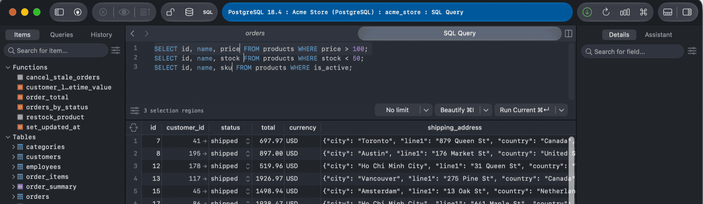The height and width of the screenshot is (204, 703).
Task: Click the Beautify button
Action: click(x=457, y=110)
